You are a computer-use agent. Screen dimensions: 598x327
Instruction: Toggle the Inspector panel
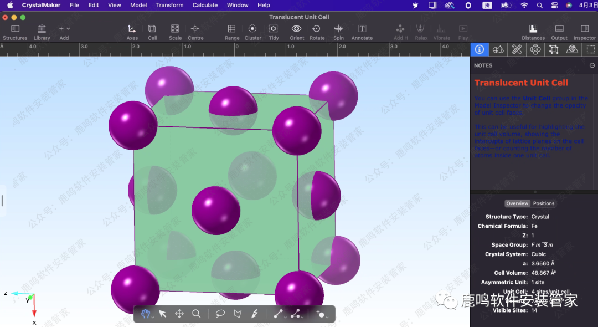(584, 29)
